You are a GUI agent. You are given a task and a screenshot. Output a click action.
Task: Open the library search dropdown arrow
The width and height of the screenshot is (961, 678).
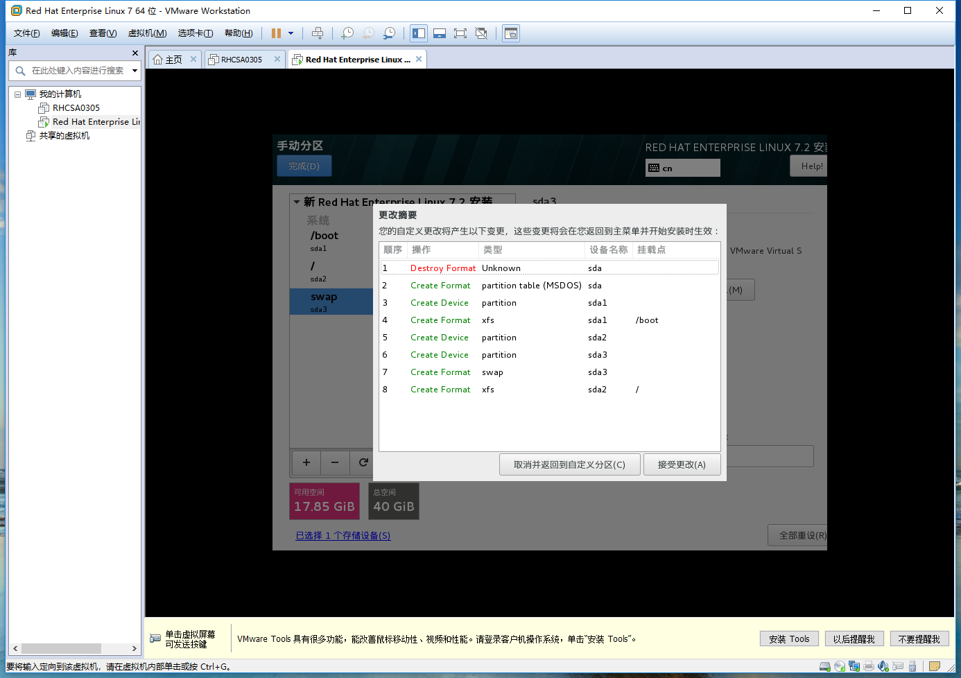tap(135, 71)
